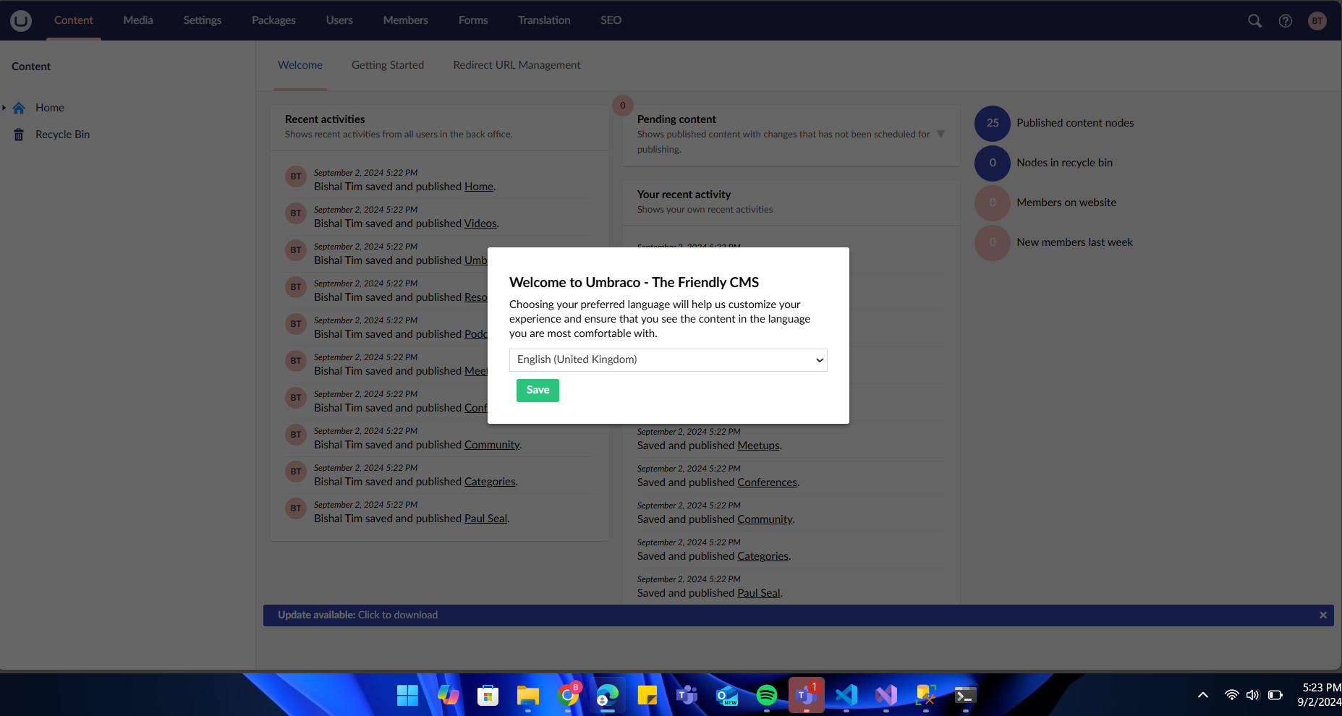Open Meetups link in Your recent activity

[758, 446]
